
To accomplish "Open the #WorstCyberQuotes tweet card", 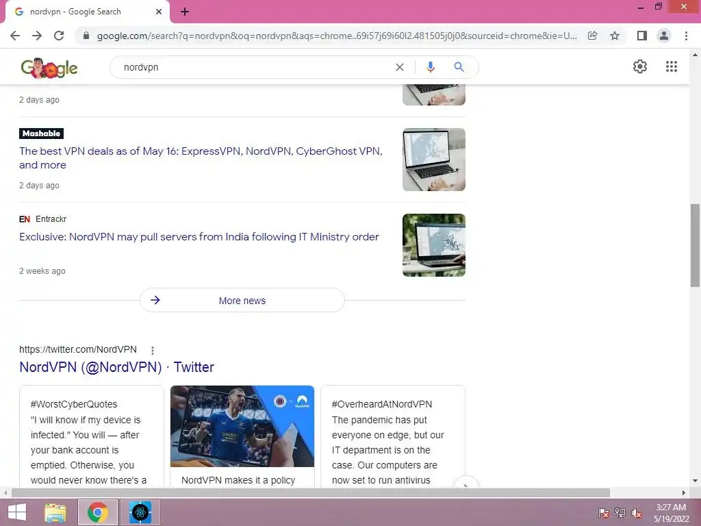I will pos(92,436).
